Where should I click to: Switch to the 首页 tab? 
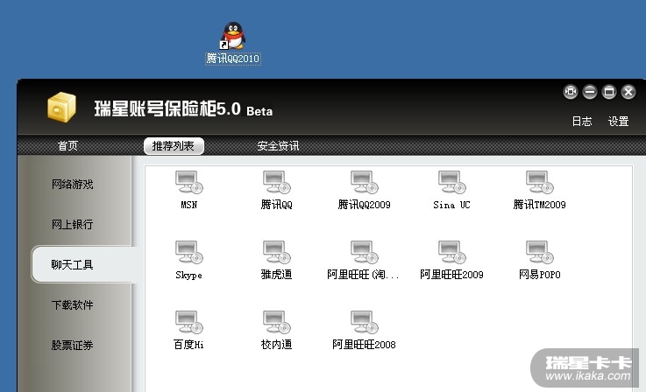click(67, 145)
